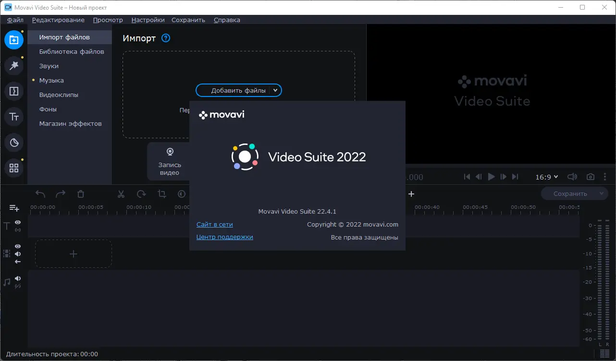Image resolution: width=616 pixels, height=361 pixels.
Task: Step back one frame
Action: (x=479, y=177)
